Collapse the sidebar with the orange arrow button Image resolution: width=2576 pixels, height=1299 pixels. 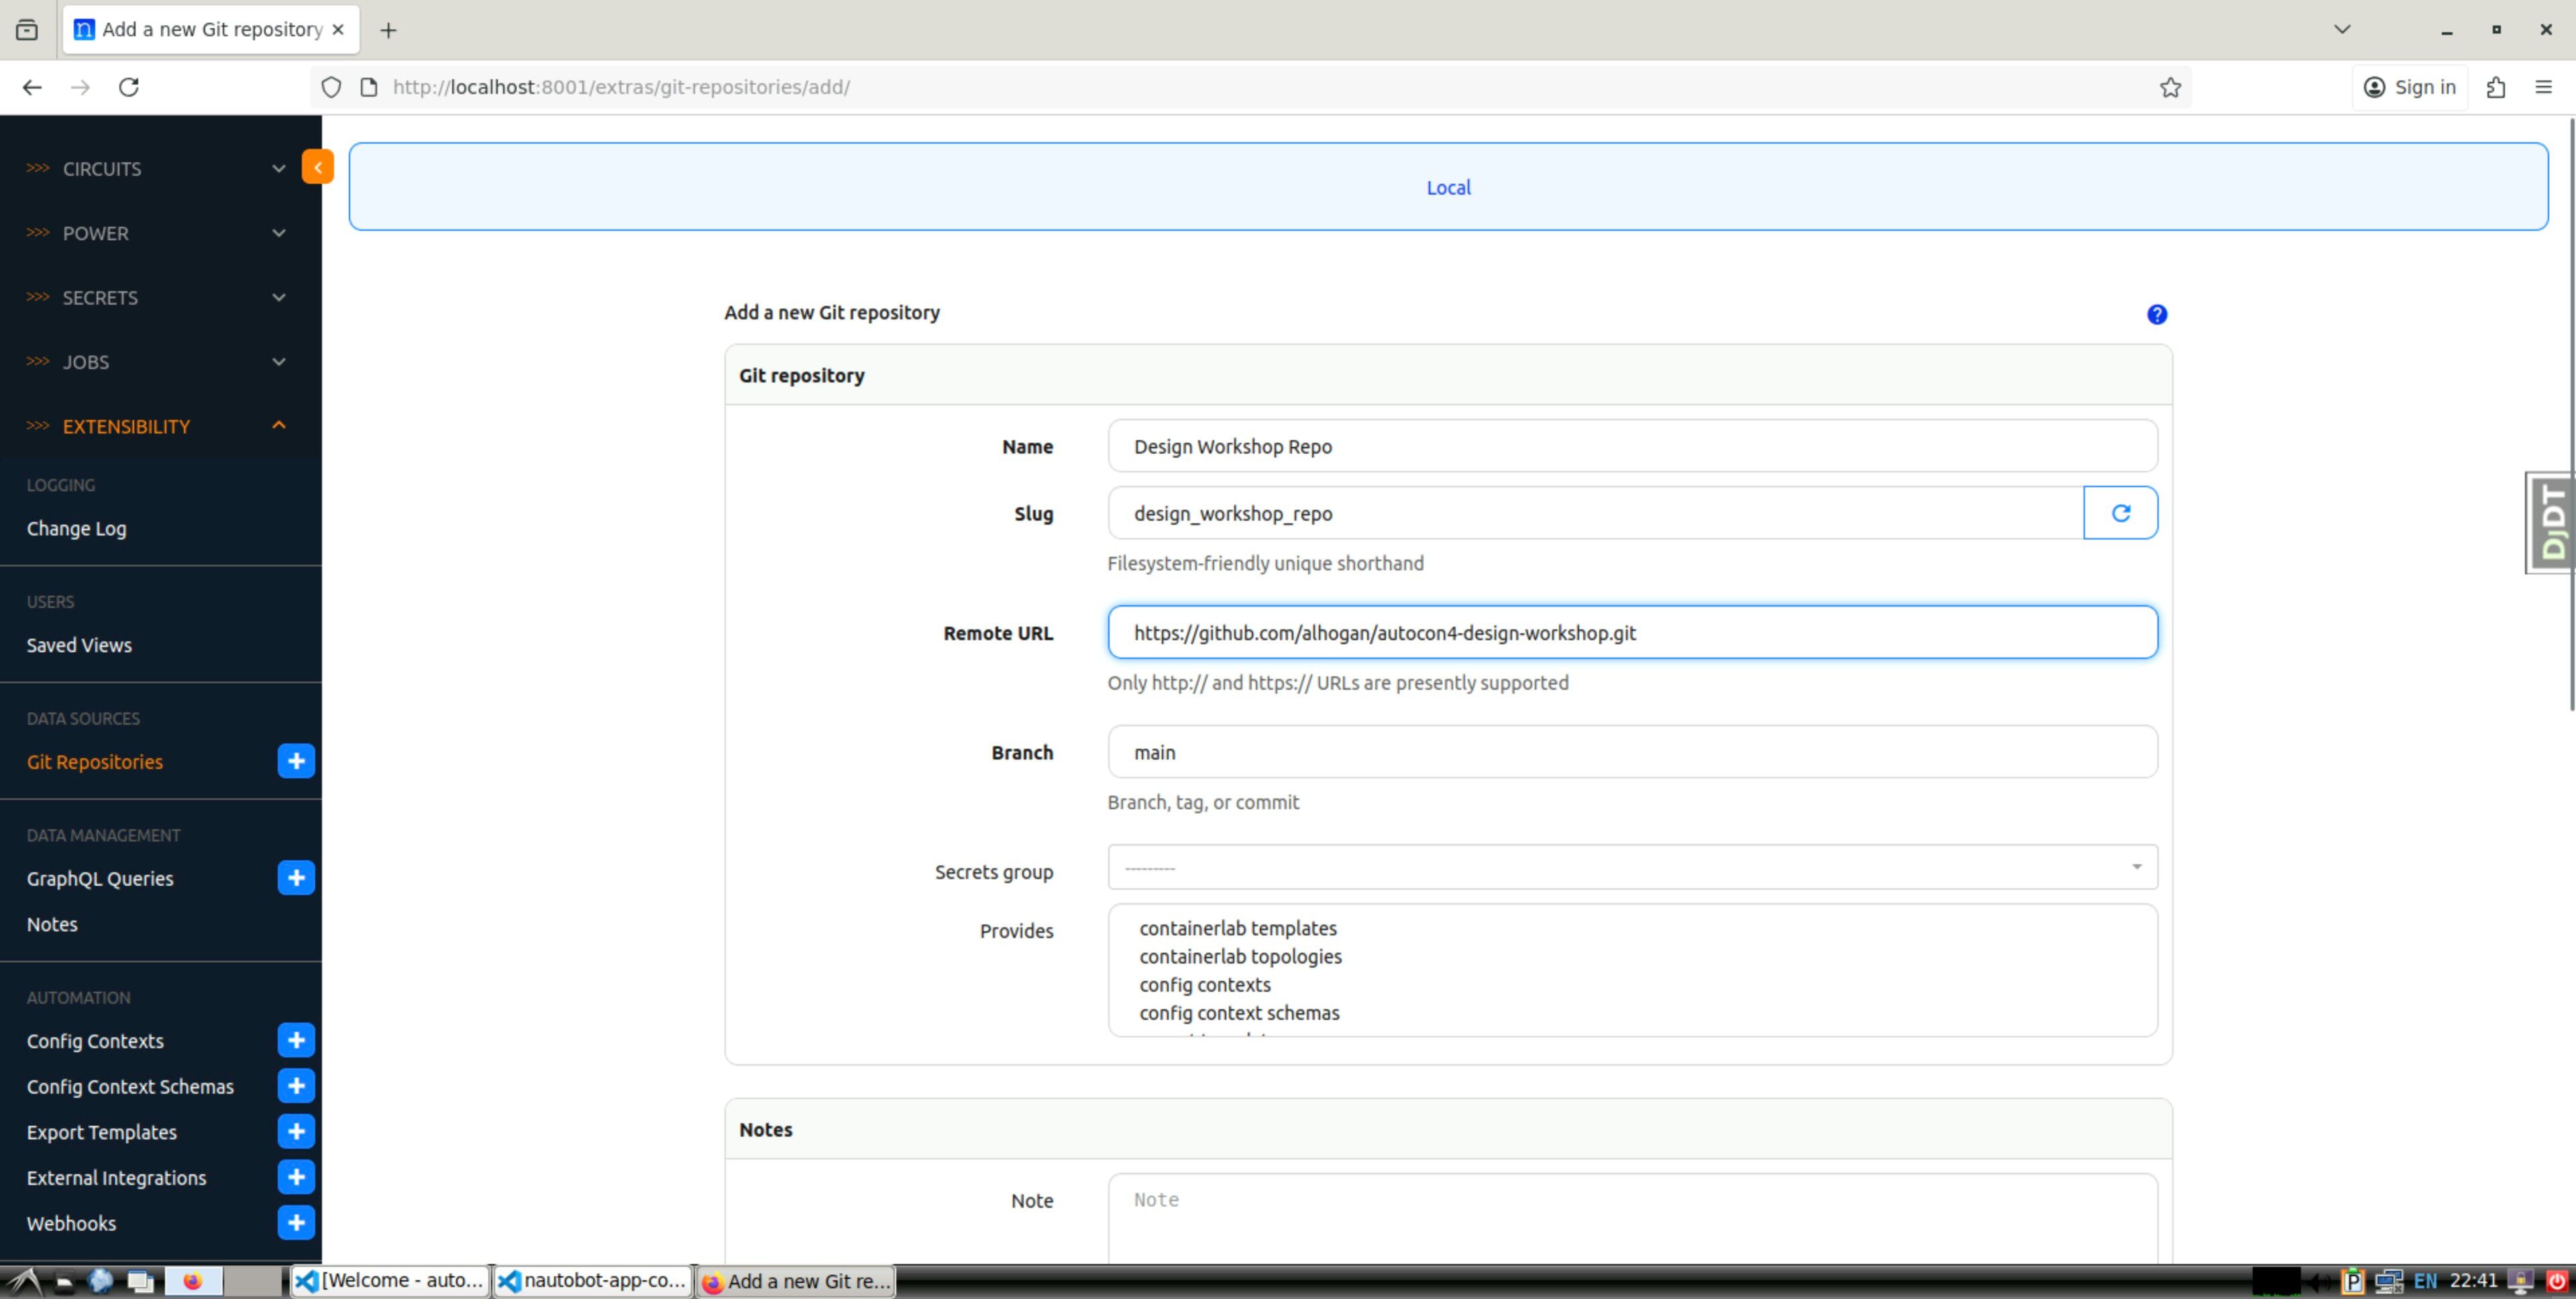point(317,167)
